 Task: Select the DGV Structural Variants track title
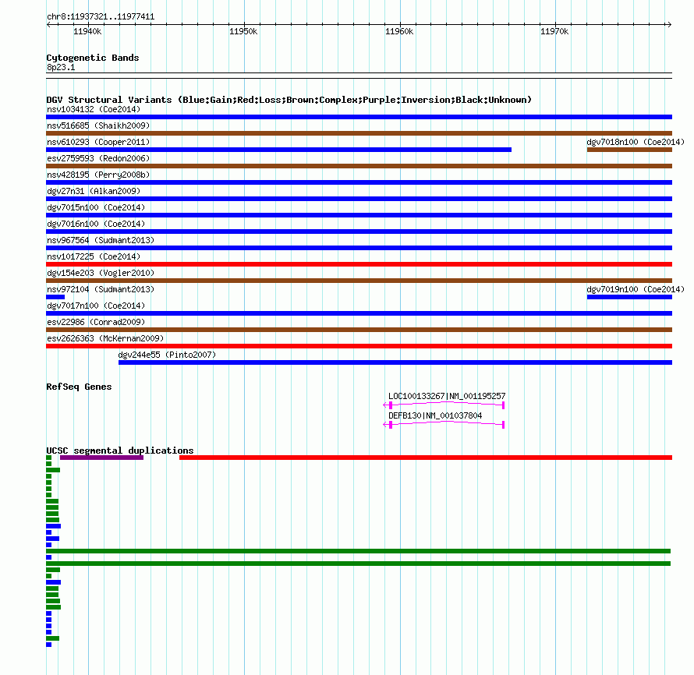(289, 100)
